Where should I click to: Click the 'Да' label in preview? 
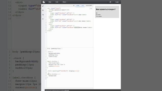point(96,13)
